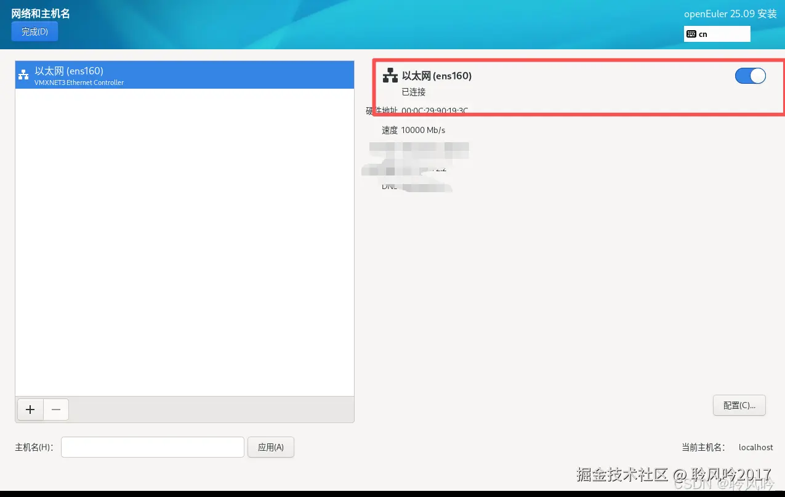Toggle the ens160 connection switch off

[x=750, y=76]
